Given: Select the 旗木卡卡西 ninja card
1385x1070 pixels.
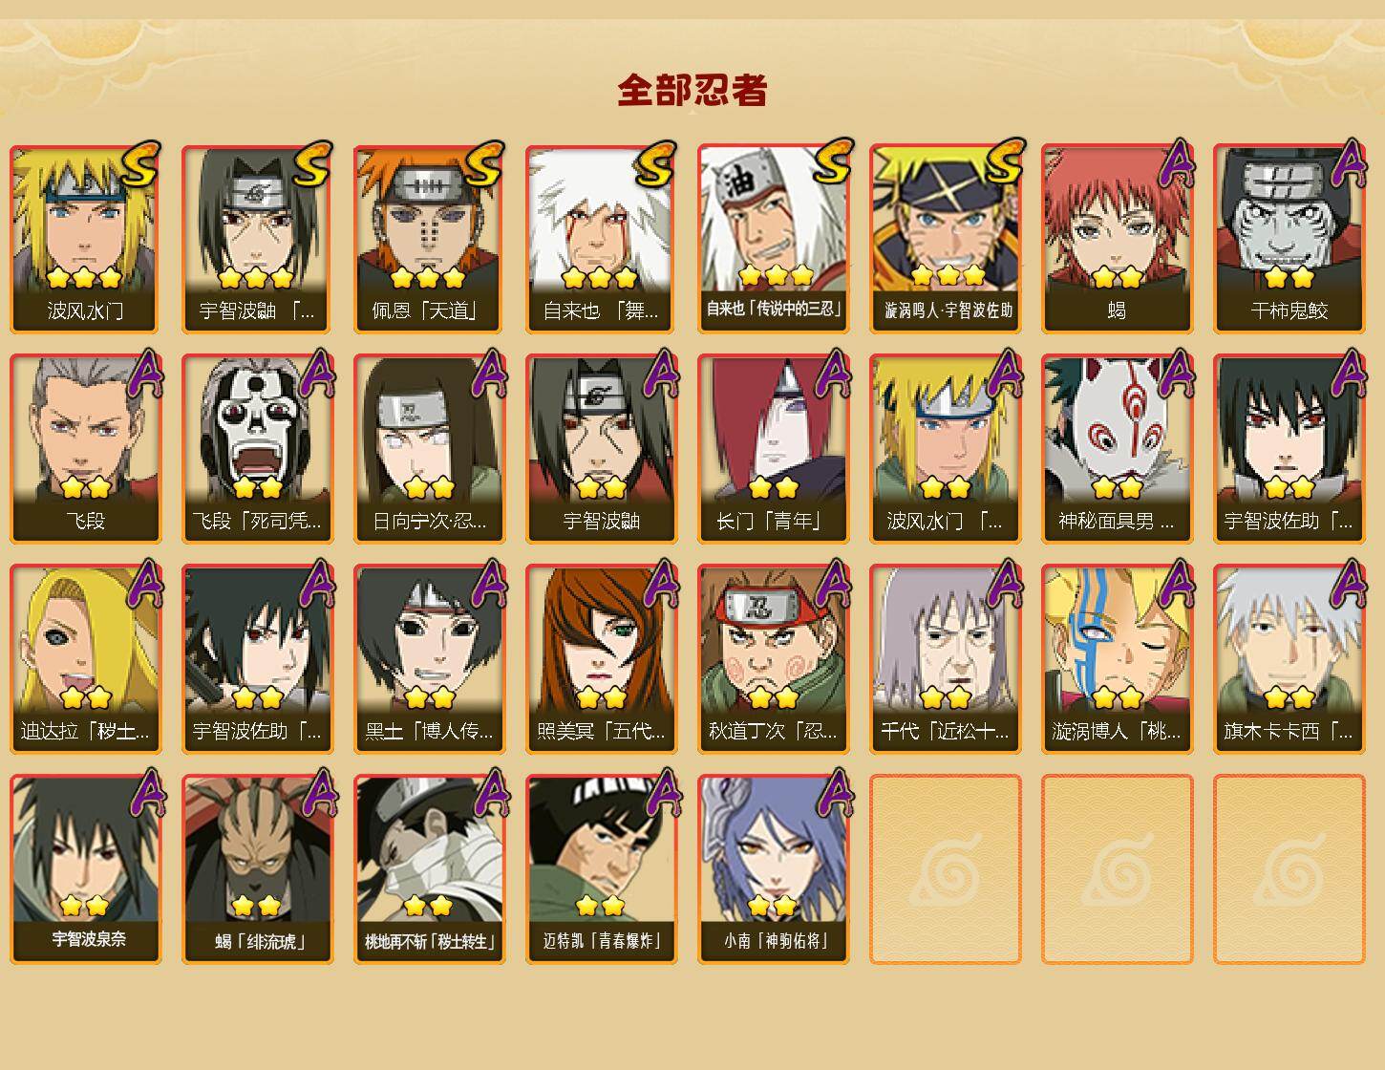Looking at the screenshot, I should pyautogui.click(x=1289, y=659).
